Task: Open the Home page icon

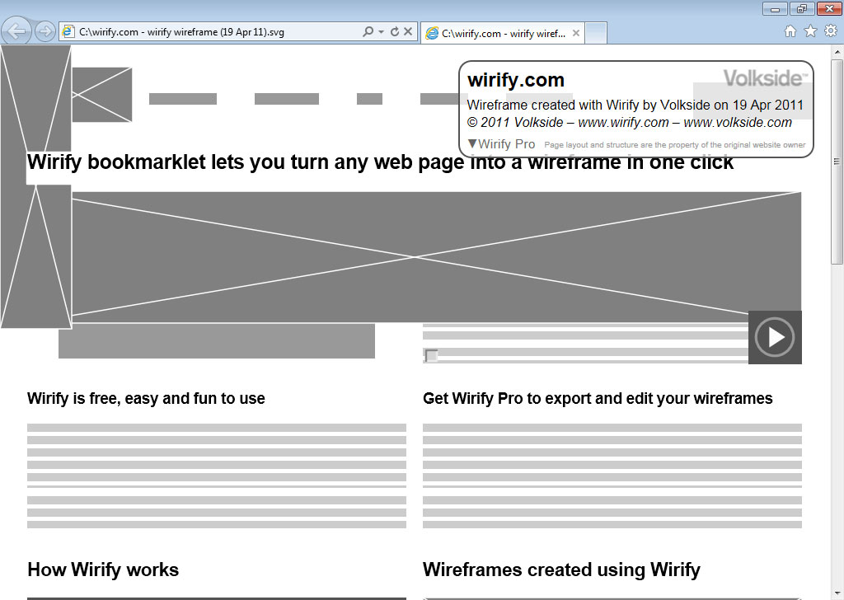Action: click(x=790, y=31)
